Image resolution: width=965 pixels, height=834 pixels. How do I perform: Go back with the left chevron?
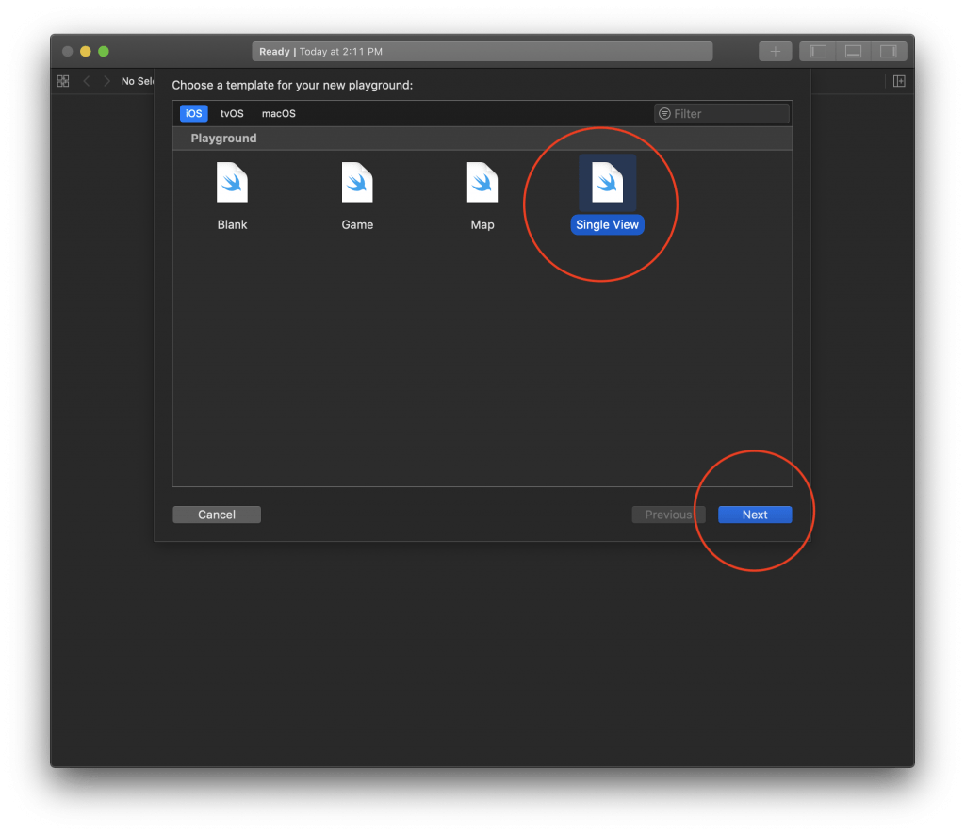click(x=87, y=81)
